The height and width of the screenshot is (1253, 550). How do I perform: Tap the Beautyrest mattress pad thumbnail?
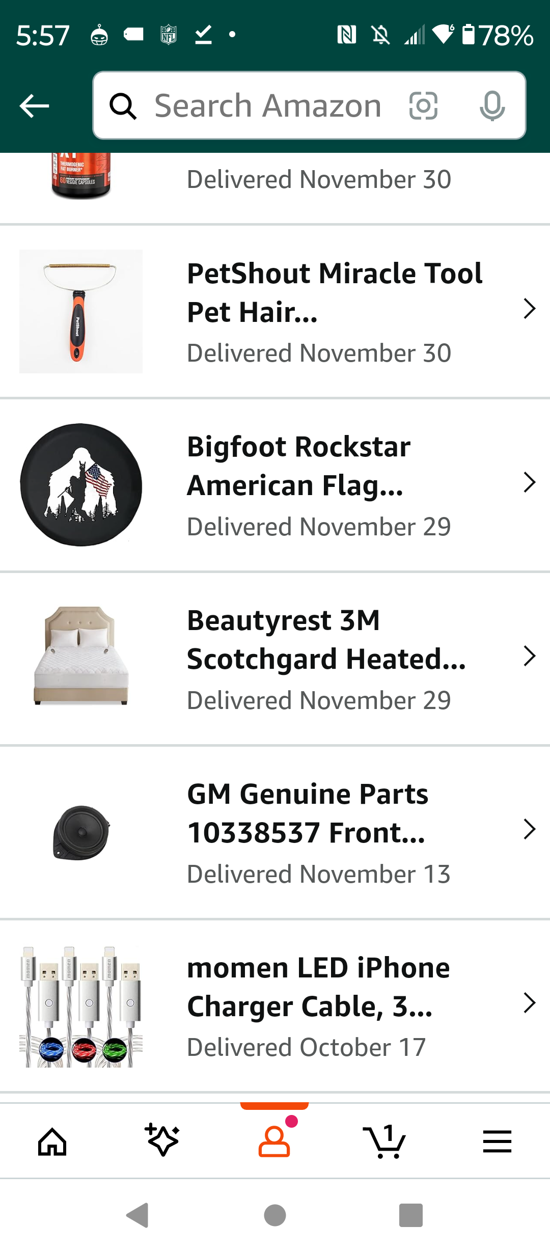81,656
